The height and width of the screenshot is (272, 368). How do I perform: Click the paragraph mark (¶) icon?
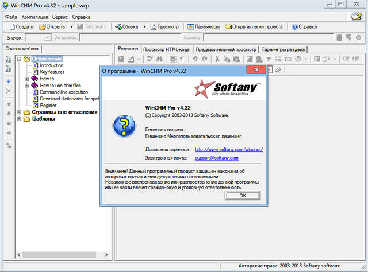click(182, 59)
